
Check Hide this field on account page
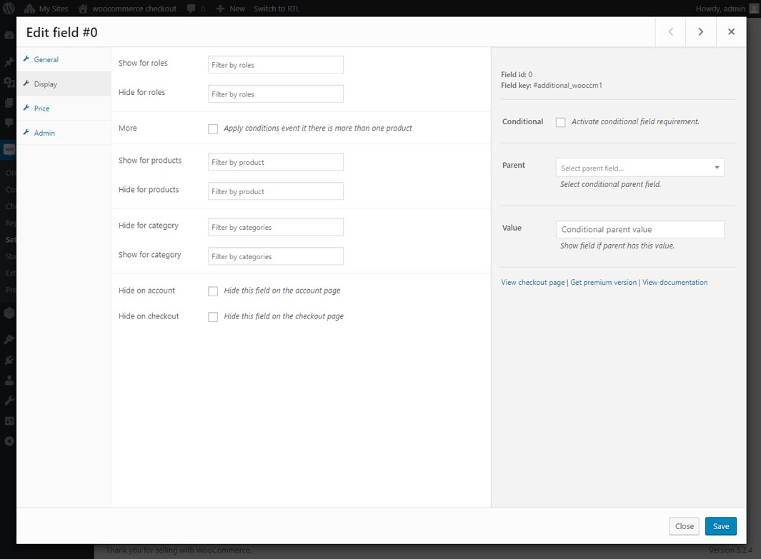tap(213, 291)
